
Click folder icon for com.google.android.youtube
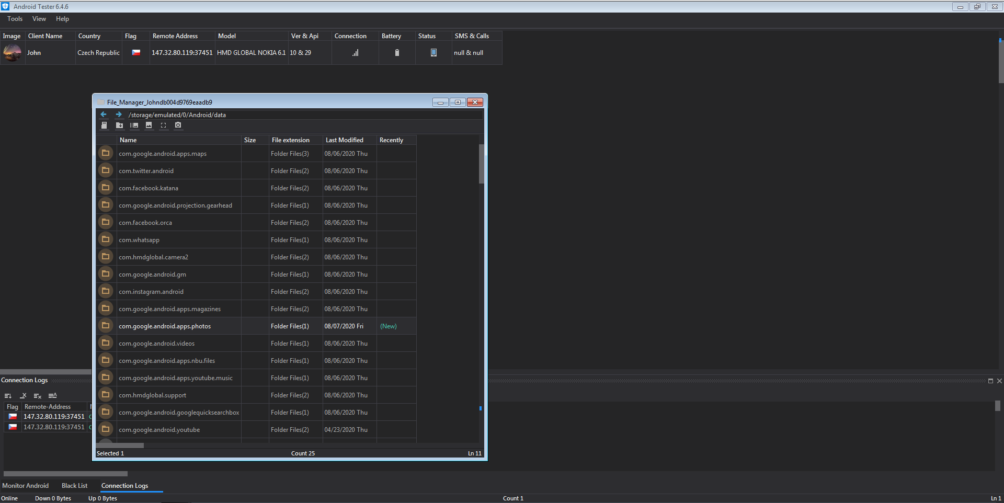click(x=106, y=429)
